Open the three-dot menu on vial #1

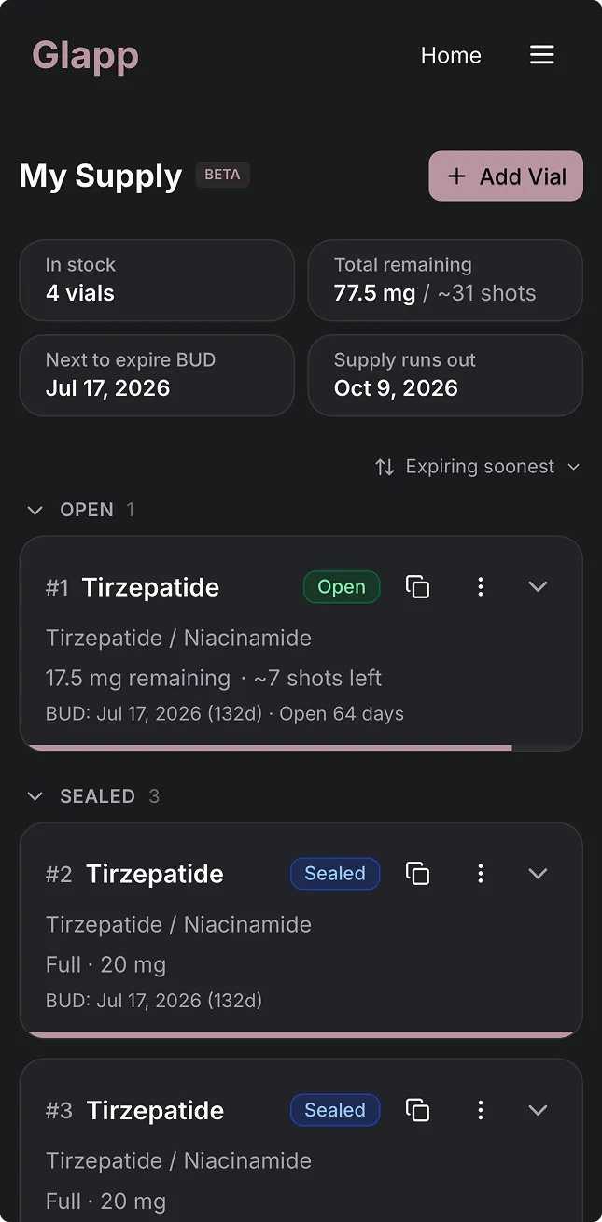[481, 586]
